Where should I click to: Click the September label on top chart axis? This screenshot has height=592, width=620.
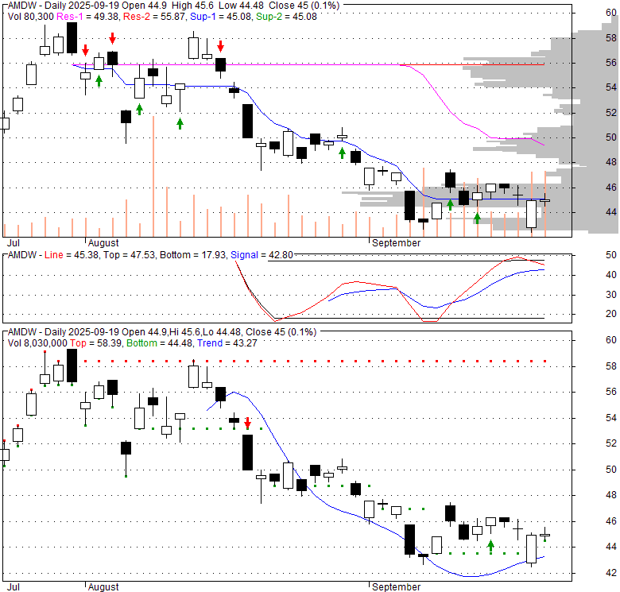396,242
